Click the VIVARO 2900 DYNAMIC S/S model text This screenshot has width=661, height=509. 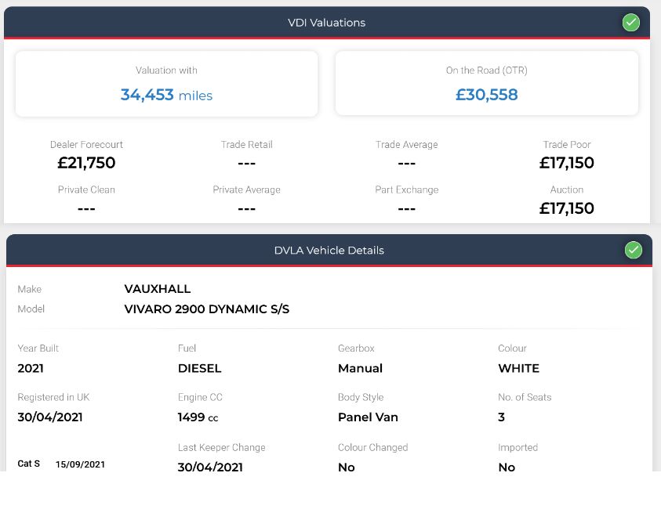(x=206, y=309)
